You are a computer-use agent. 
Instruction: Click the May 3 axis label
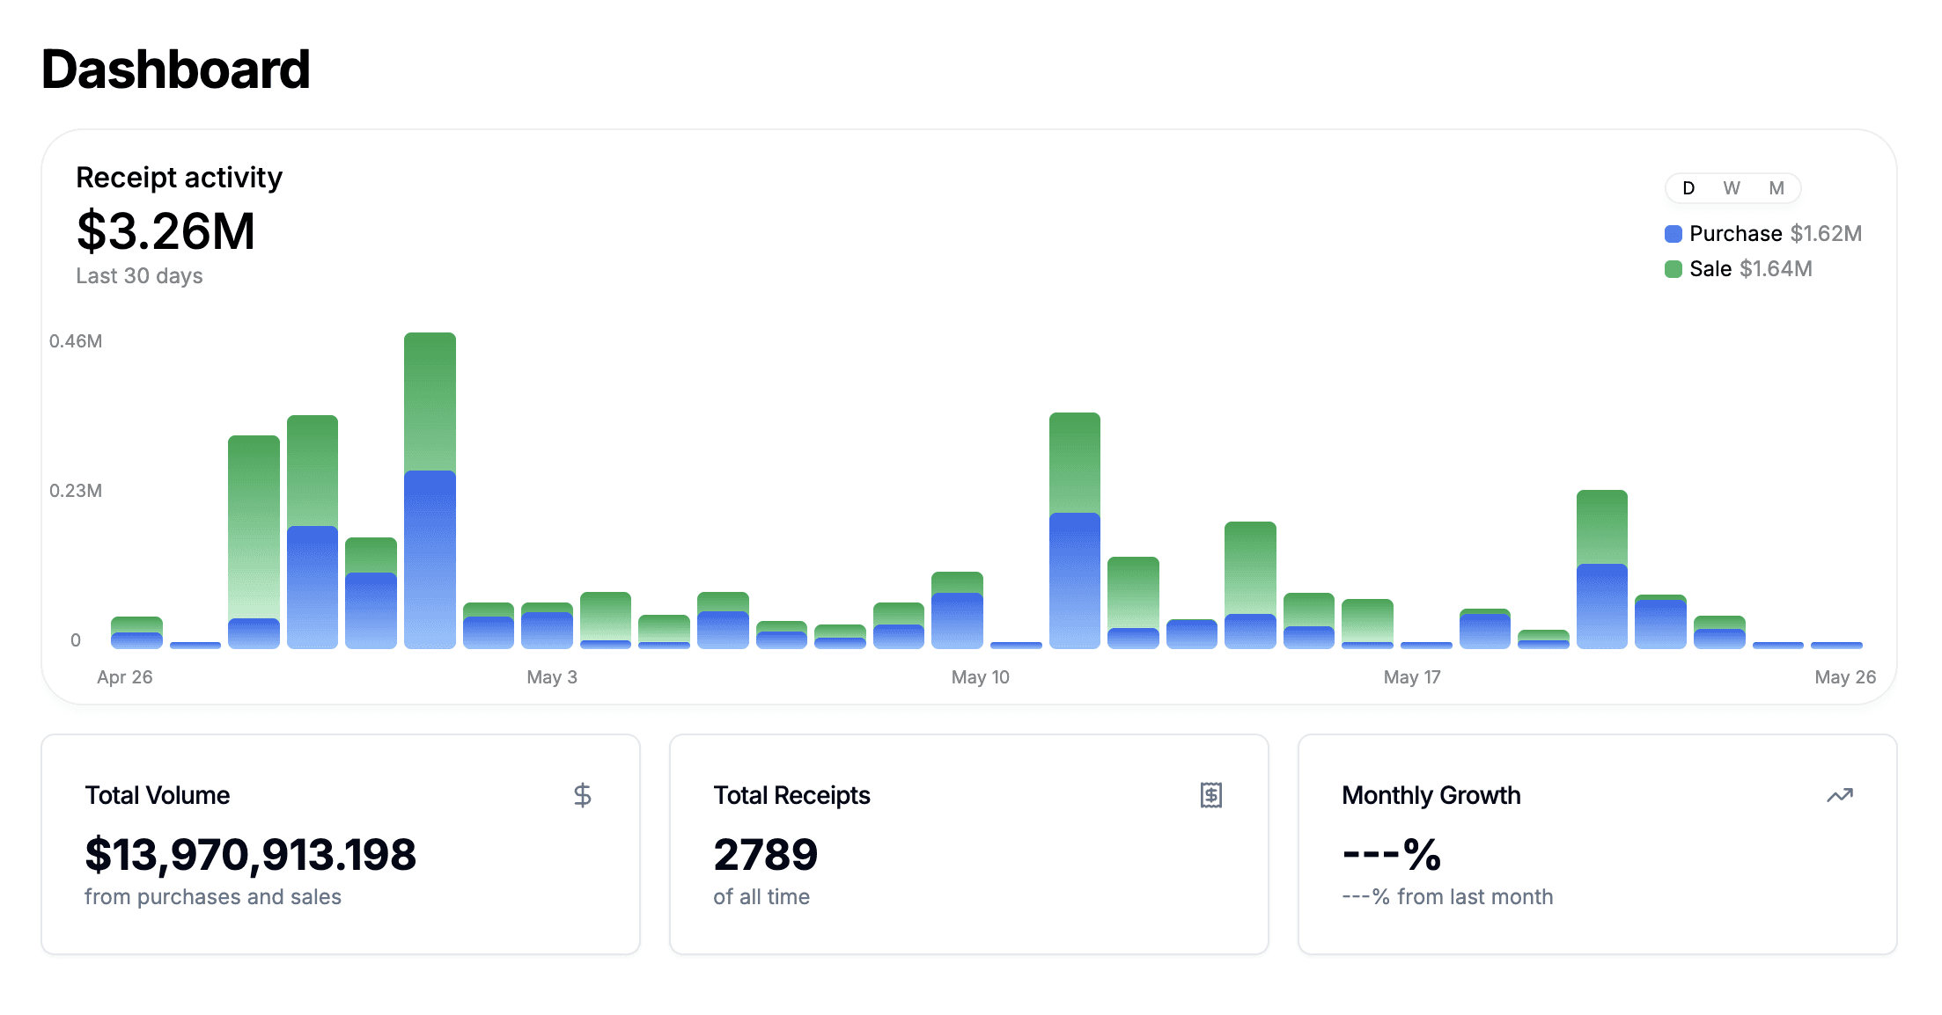[x=552, y=677]
